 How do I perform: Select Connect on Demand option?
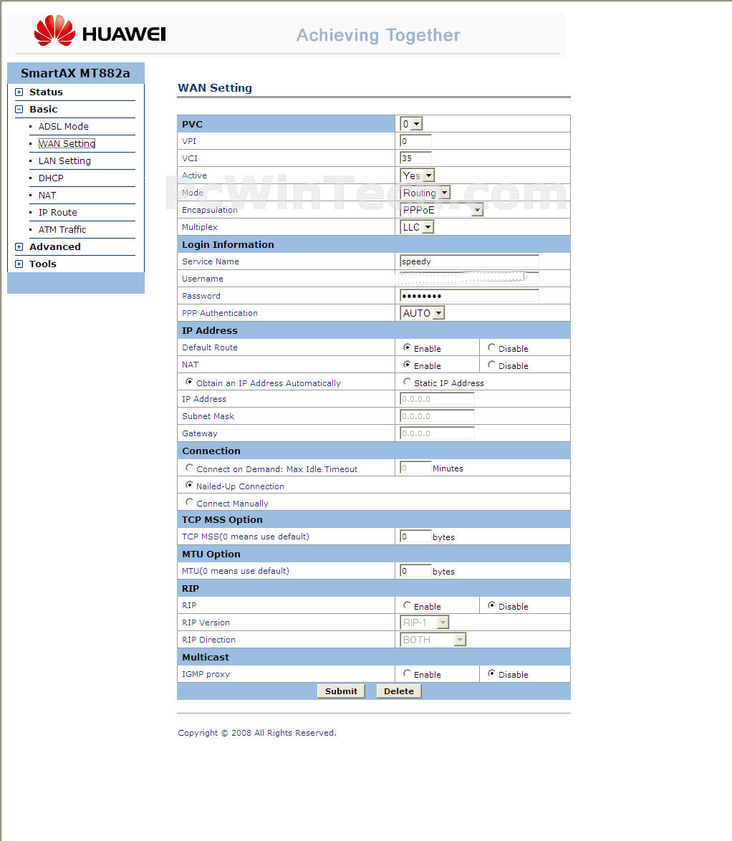189,468
